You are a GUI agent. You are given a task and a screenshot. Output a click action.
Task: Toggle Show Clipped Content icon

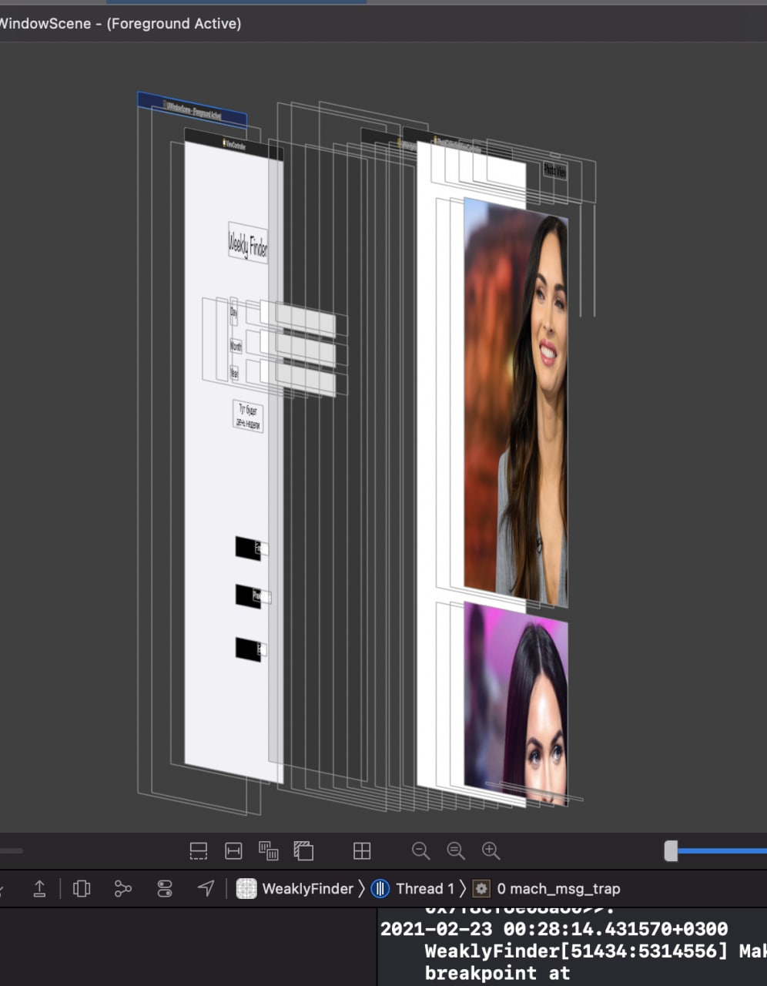click(199, 850)
